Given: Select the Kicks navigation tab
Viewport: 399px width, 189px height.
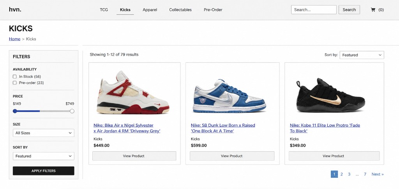Looking at the screenshot, I should click(125, 10).
